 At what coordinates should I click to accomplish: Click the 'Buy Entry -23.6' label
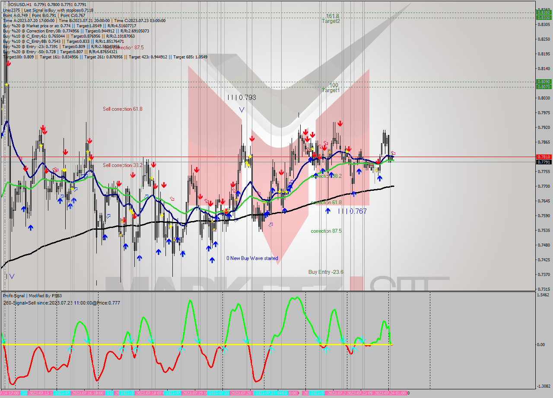pos(326,272)
